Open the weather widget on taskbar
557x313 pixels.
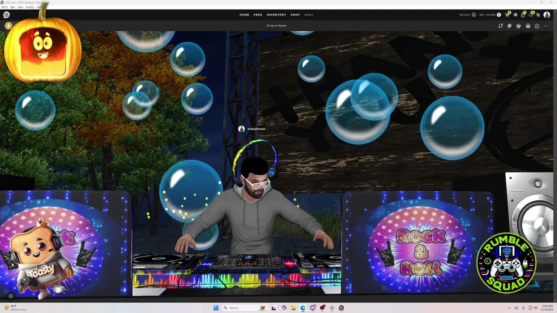point(15,308)
